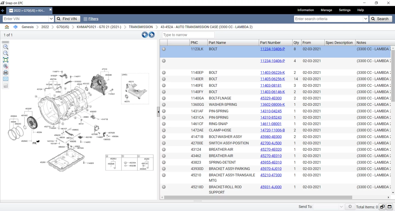
Task: Open a new tab with plus icon
Action: (3, 11)
